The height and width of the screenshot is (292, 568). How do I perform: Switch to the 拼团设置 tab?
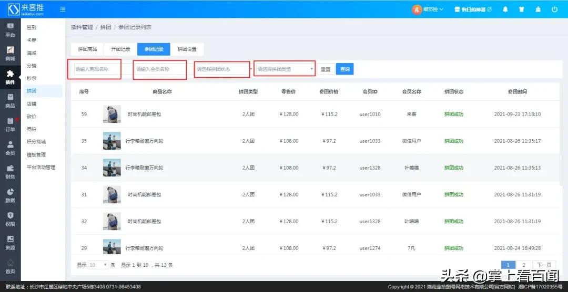tap(187, 49)
